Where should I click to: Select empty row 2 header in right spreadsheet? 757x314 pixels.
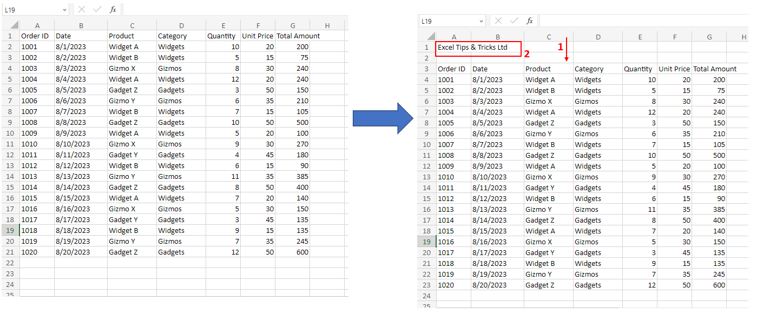(426, 58)
